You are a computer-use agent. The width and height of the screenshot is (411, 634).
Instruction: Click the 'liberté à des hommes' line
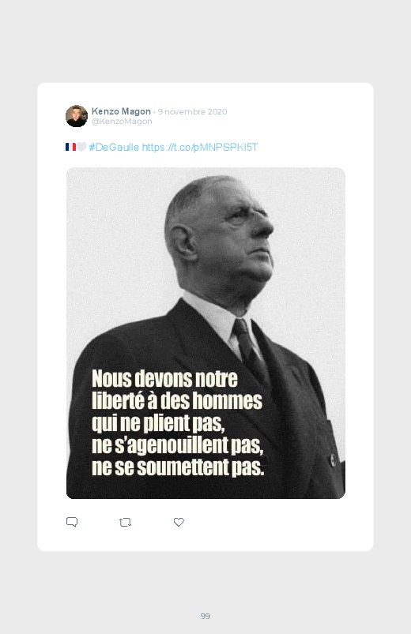(x=177, y=401)
